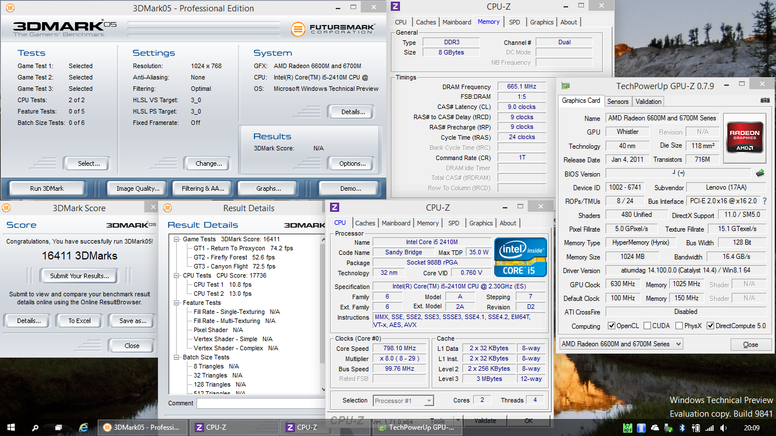
Task: Open Mainboard tab in CPU-Z Memory window
Action: (x=457, y=22)
